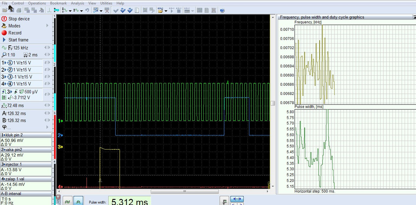Open dropdown arrow next to second waveform tool

coord(81,11)
